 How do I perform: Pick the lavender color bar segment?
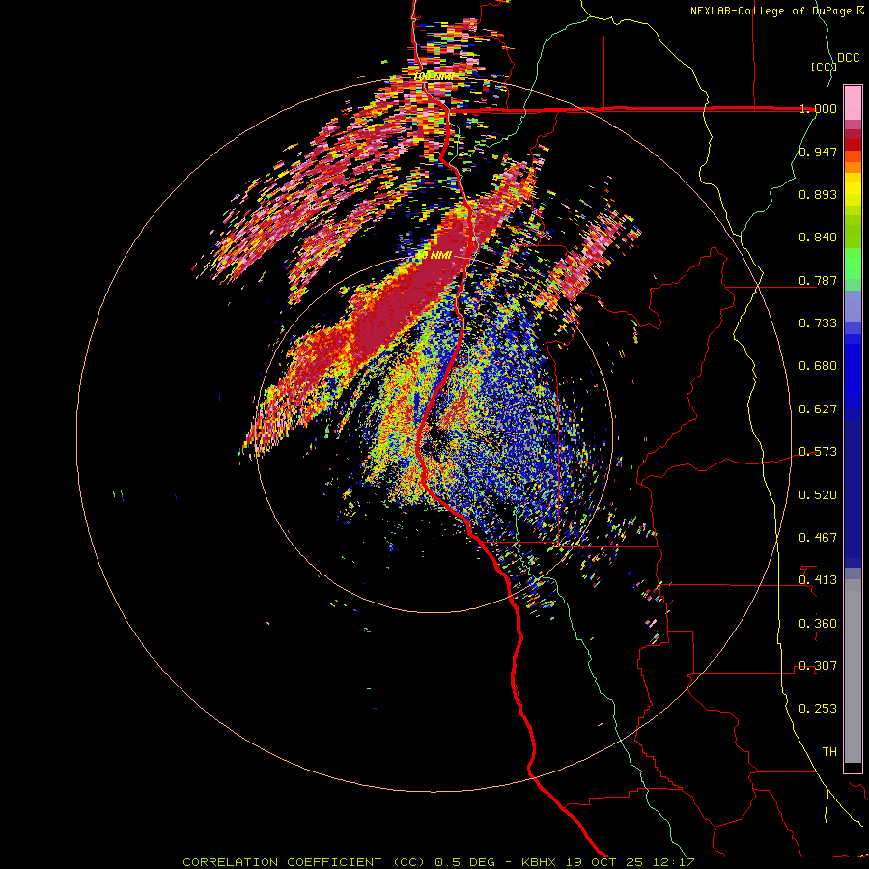coord(853,306)
